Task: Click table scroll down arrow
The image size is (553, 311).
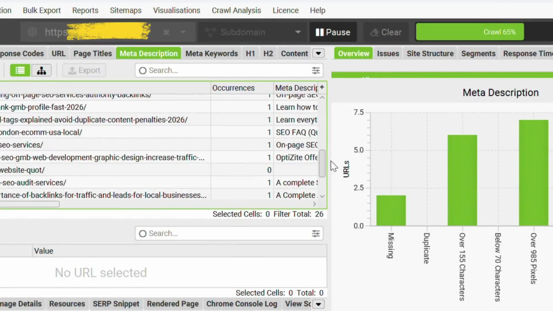Action: click(x=322, y=196)
